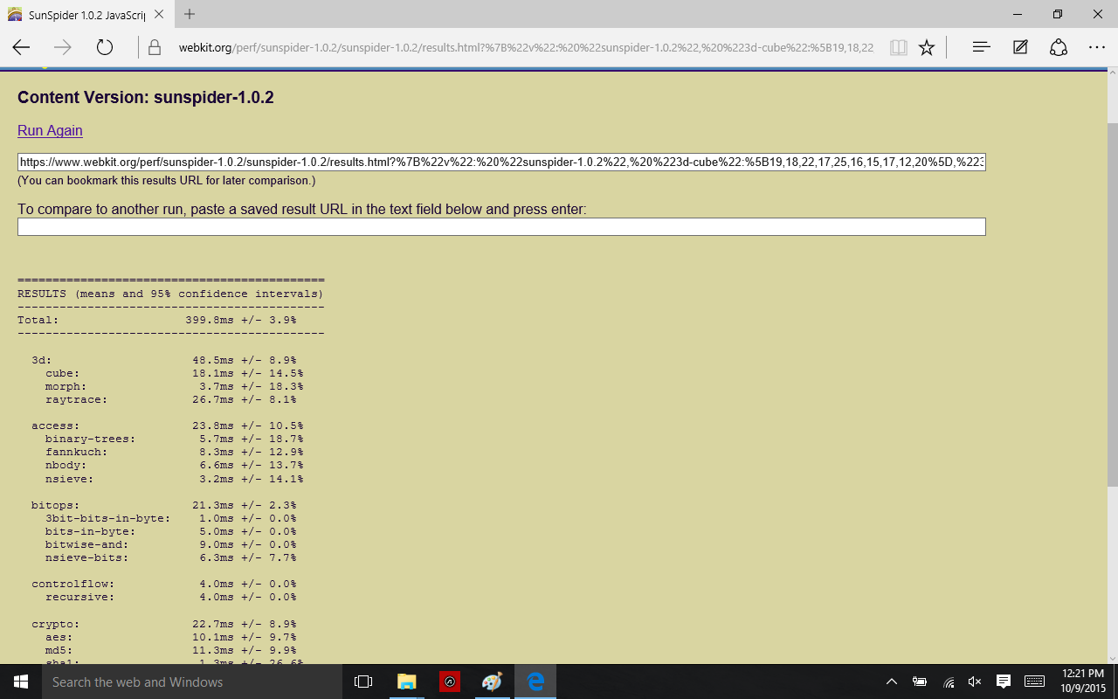1118x699 pixels.
Task: Click the vertical page scrollbar
Action: coord(1112,306)
